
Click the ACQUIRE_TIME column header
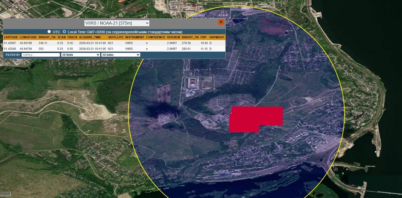click(90, 37)
